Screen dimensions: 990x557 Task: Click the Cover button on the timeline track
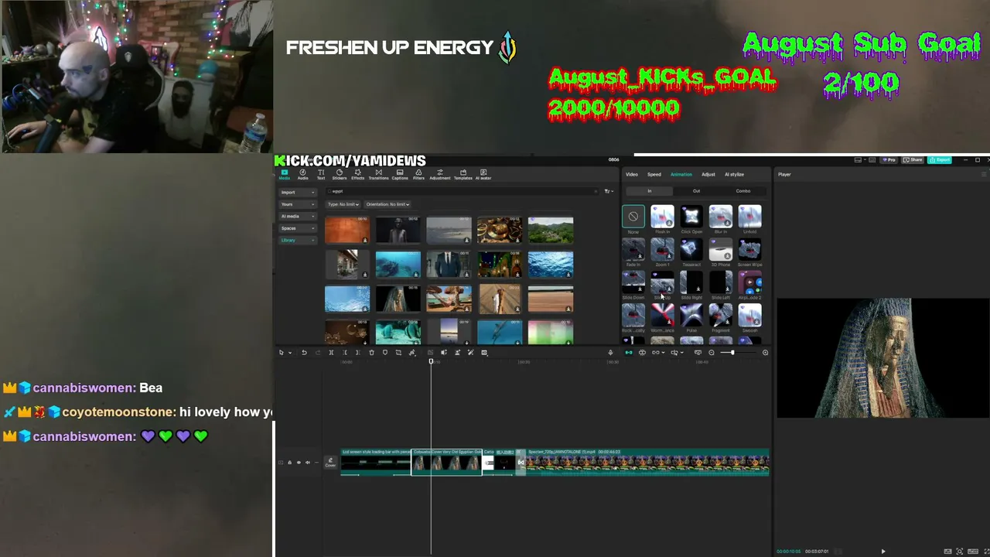pyautogui.click(x=330, y=463)
